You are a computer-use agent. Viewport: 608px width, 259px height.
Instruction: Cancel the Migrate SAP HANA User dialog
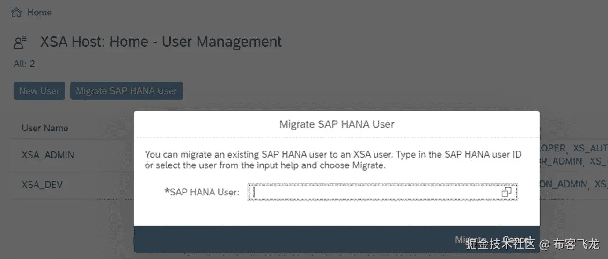(517, 239)
